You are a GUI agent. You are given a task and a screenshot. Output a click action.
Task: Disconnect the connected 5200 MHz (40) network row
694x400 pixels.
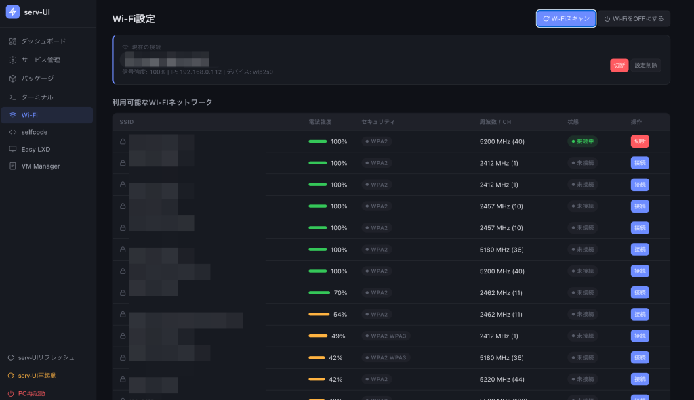640,141
